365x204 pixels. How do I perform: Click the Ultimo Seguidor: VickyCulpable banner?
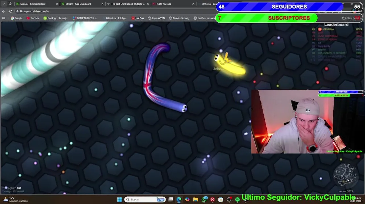tap(298, 197)
